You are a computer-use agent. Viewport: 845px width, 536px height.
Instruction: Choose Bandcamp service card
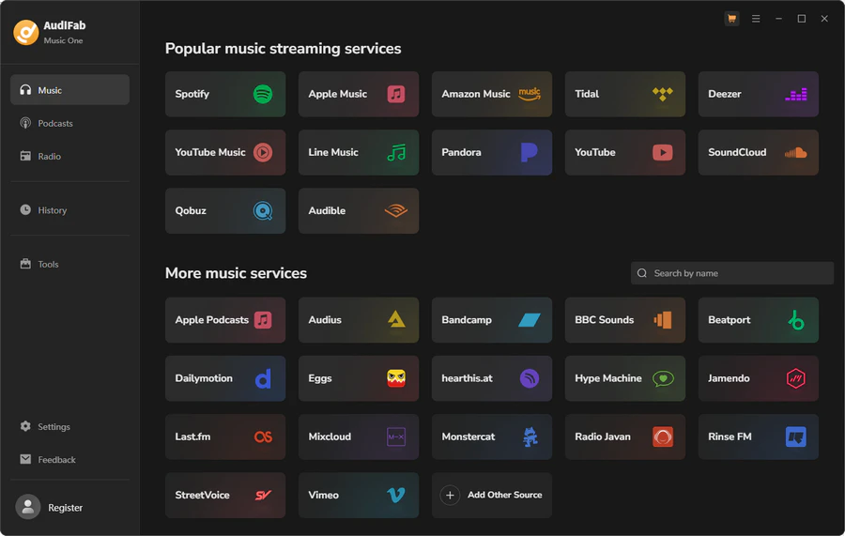[491, 320]
